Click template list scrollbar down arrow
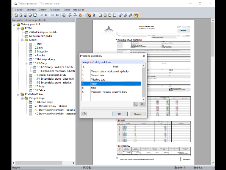The image size is (226, 170). 143,99
